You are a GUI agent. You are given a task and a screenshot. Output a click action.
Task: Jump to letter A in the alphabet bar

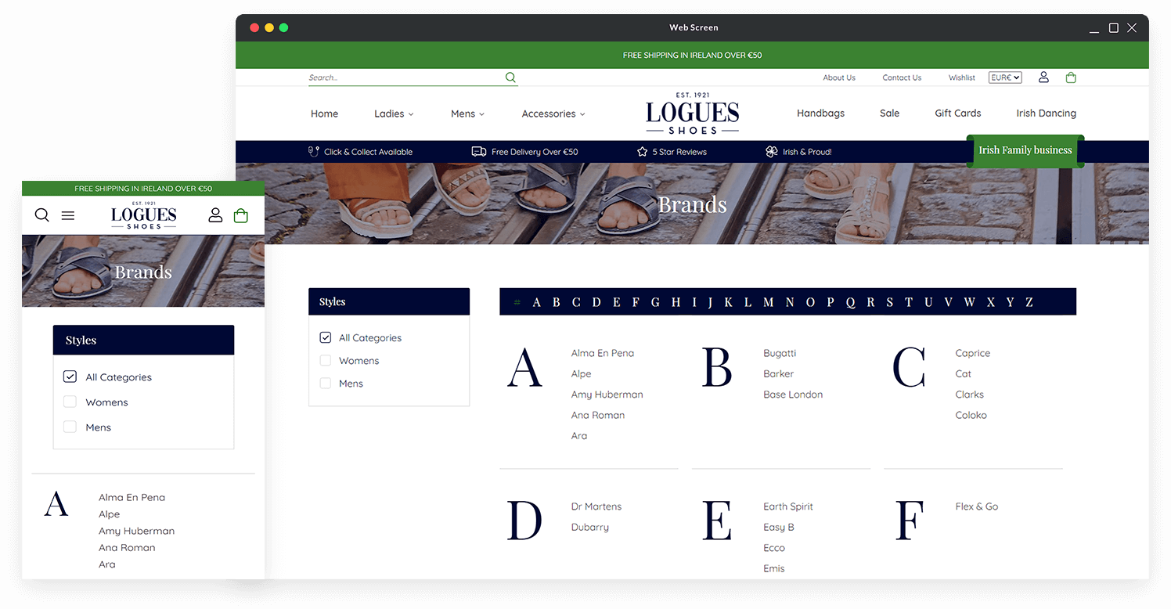[536, 302]
